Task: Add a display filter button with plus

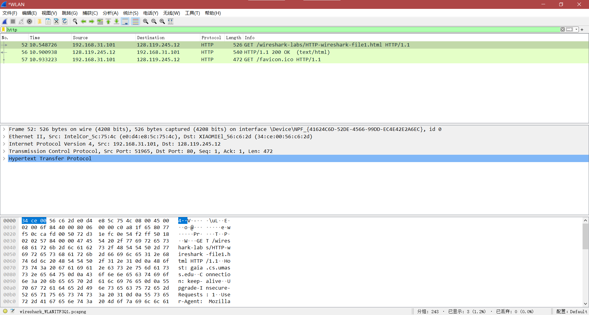Action: pyautogui.click(x=582, y=30)
